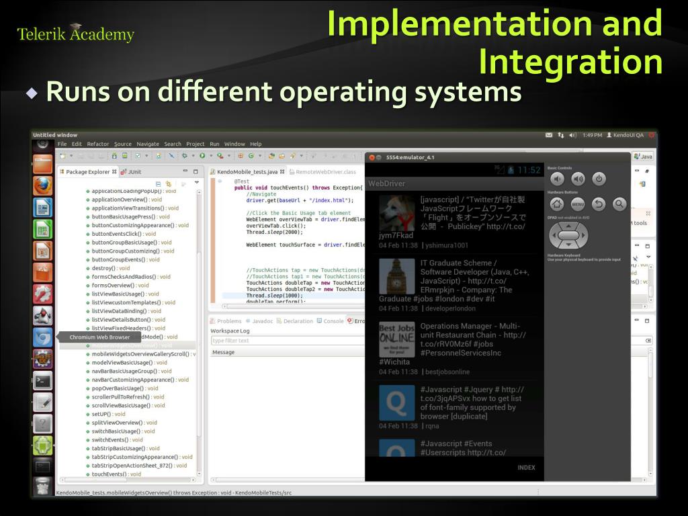Viewport: 688px width, 516px height.
Task: Open the Run menu
Action: click(214, 144)
